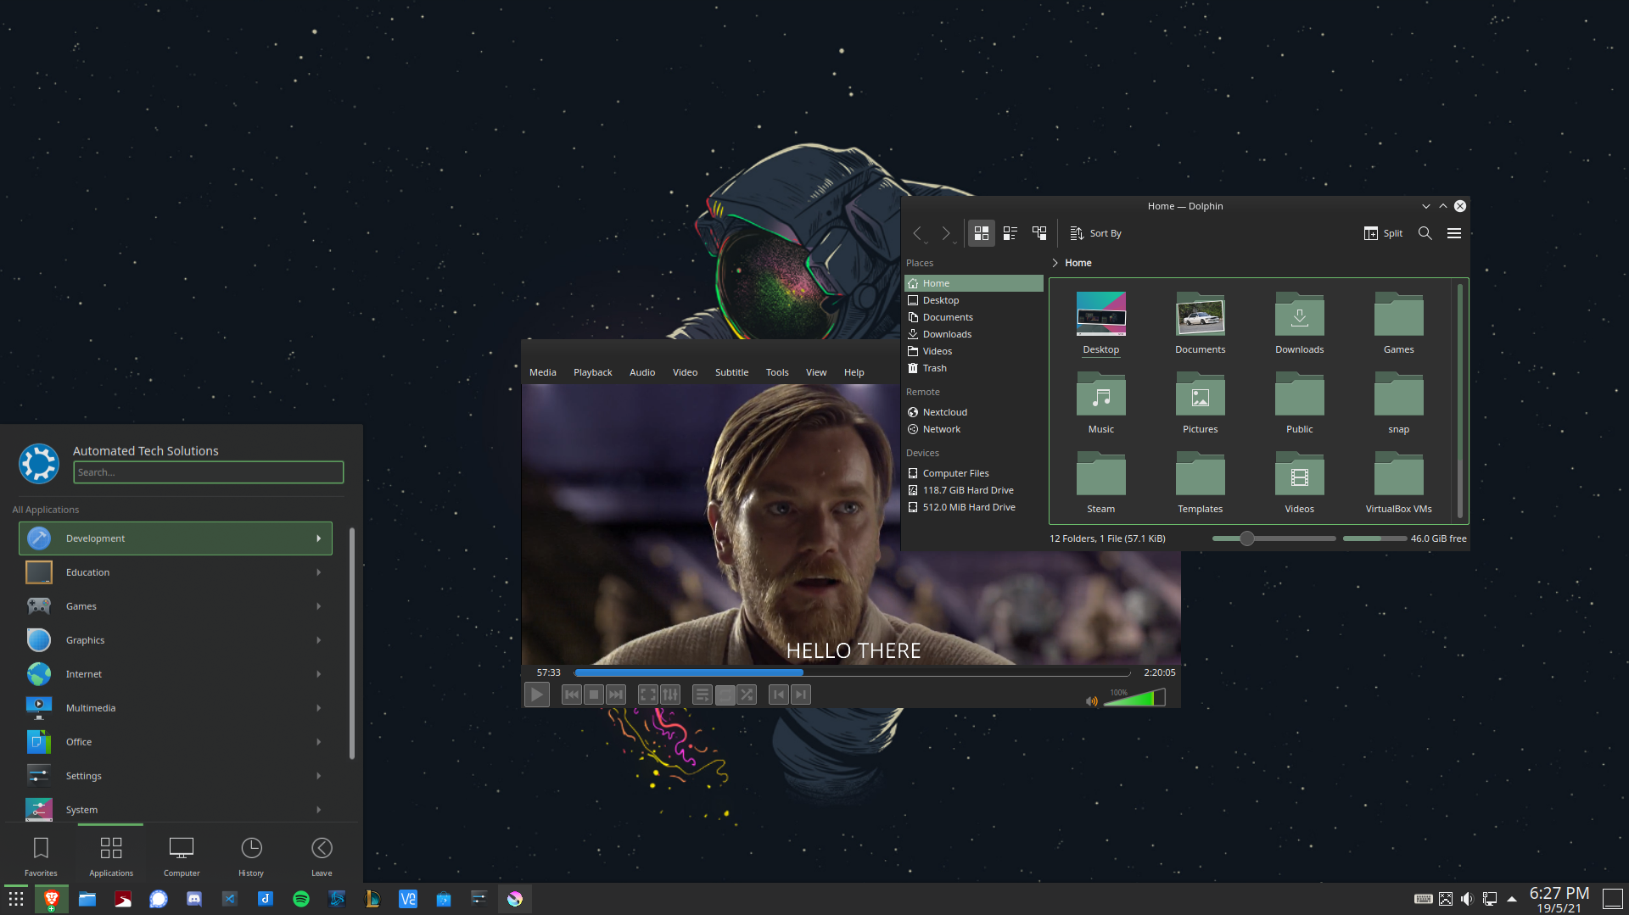Image resolution: width=1629 pixels, height=915 pixels.
Task: Select Downloads in Dolphin Places panel
Action: [974, 334]
